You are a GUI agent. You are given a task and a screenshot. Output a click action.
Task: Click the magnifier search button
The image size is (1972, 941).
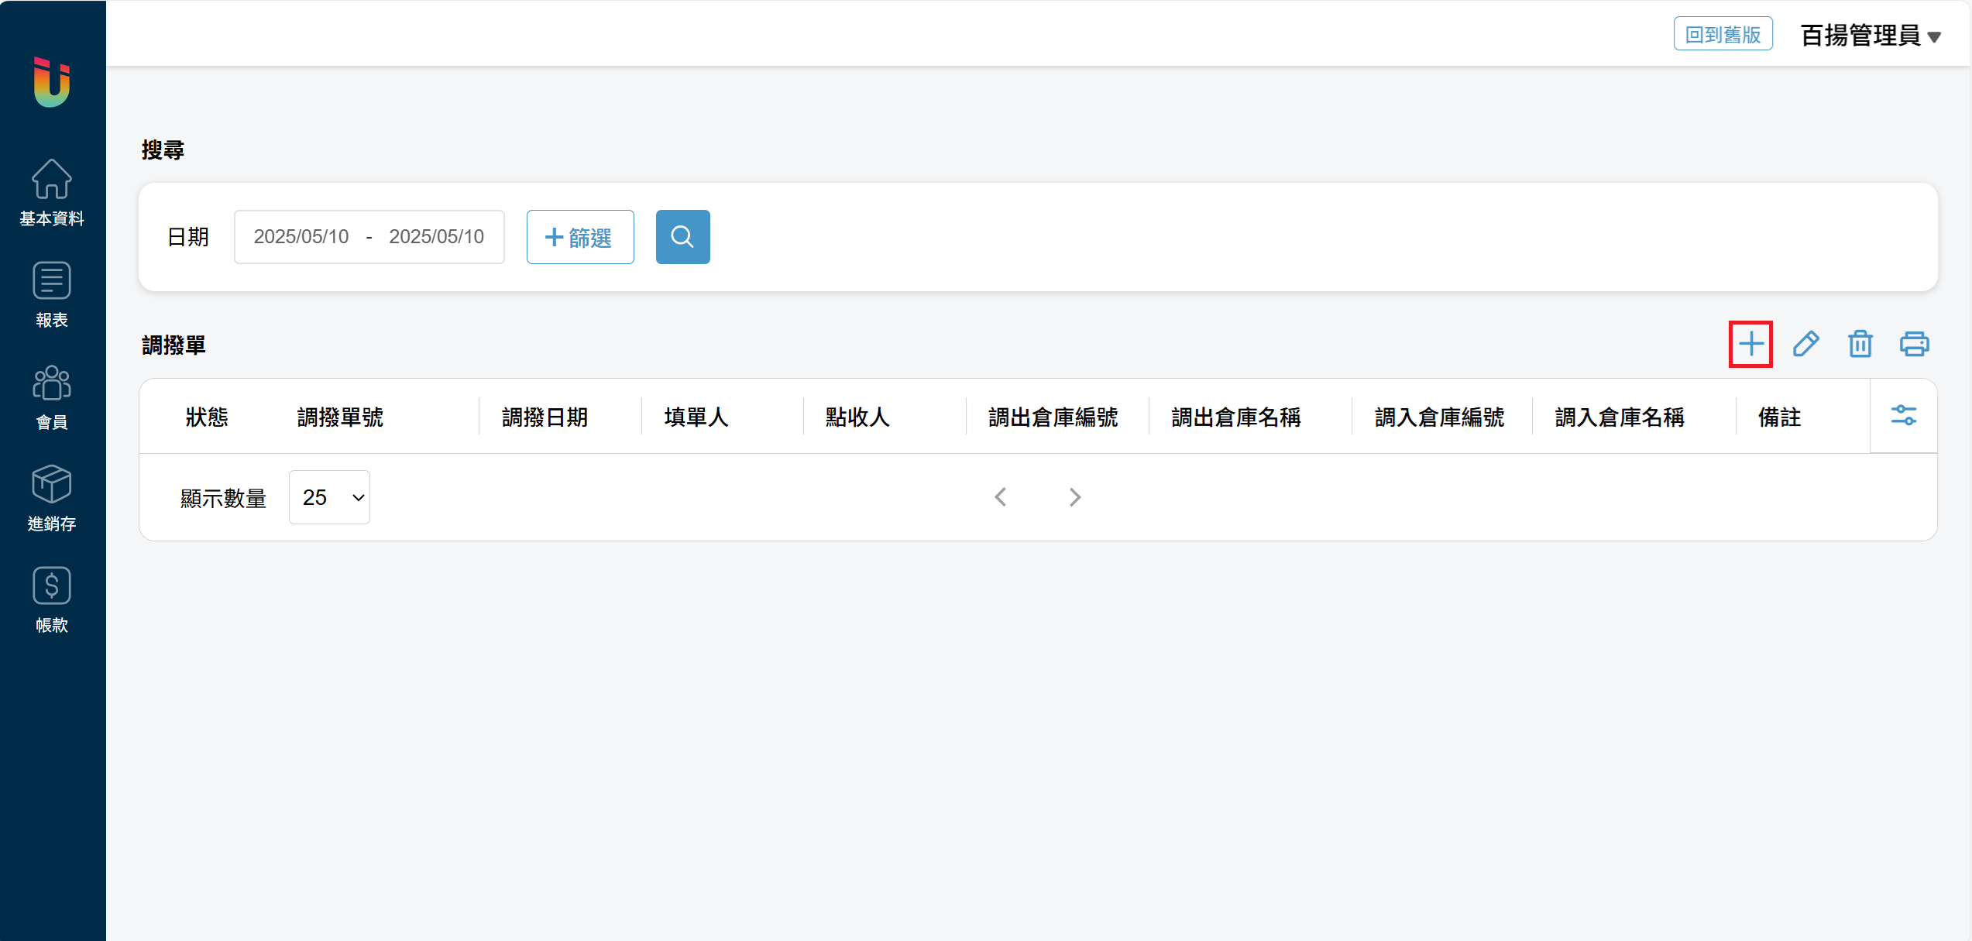[x=682, y=237]
